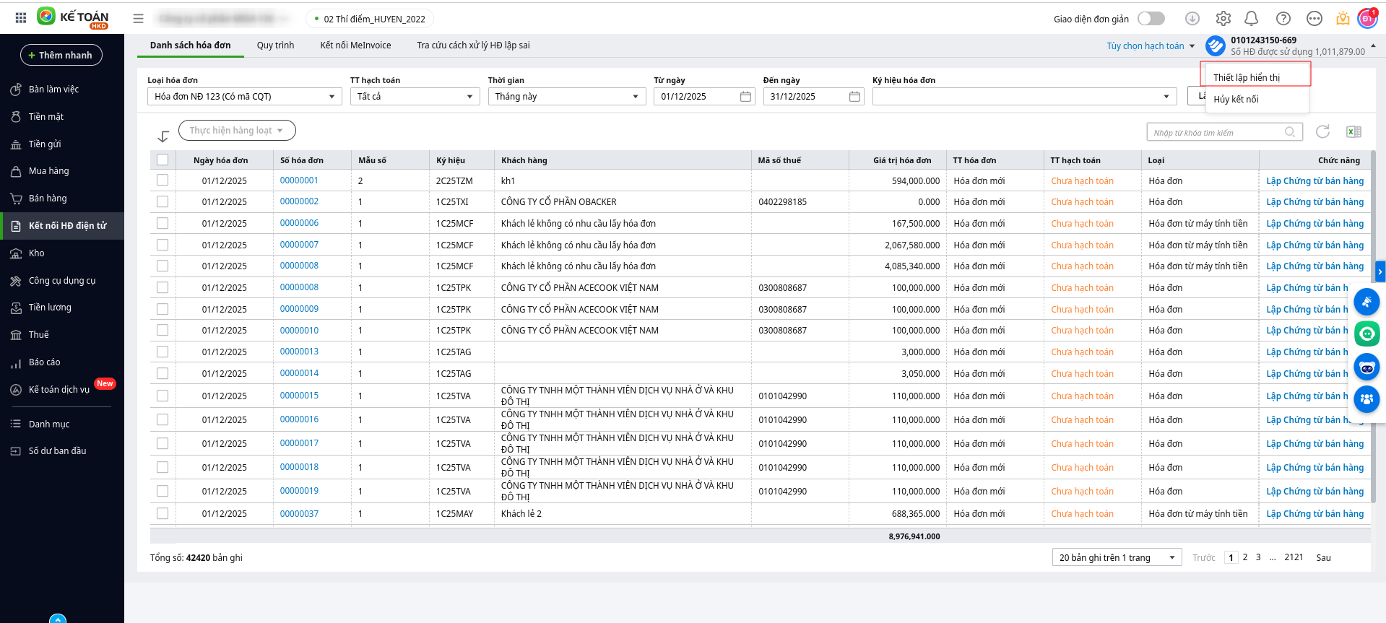
Task: Click the help question mark icon
Action: click(1283, 19)
